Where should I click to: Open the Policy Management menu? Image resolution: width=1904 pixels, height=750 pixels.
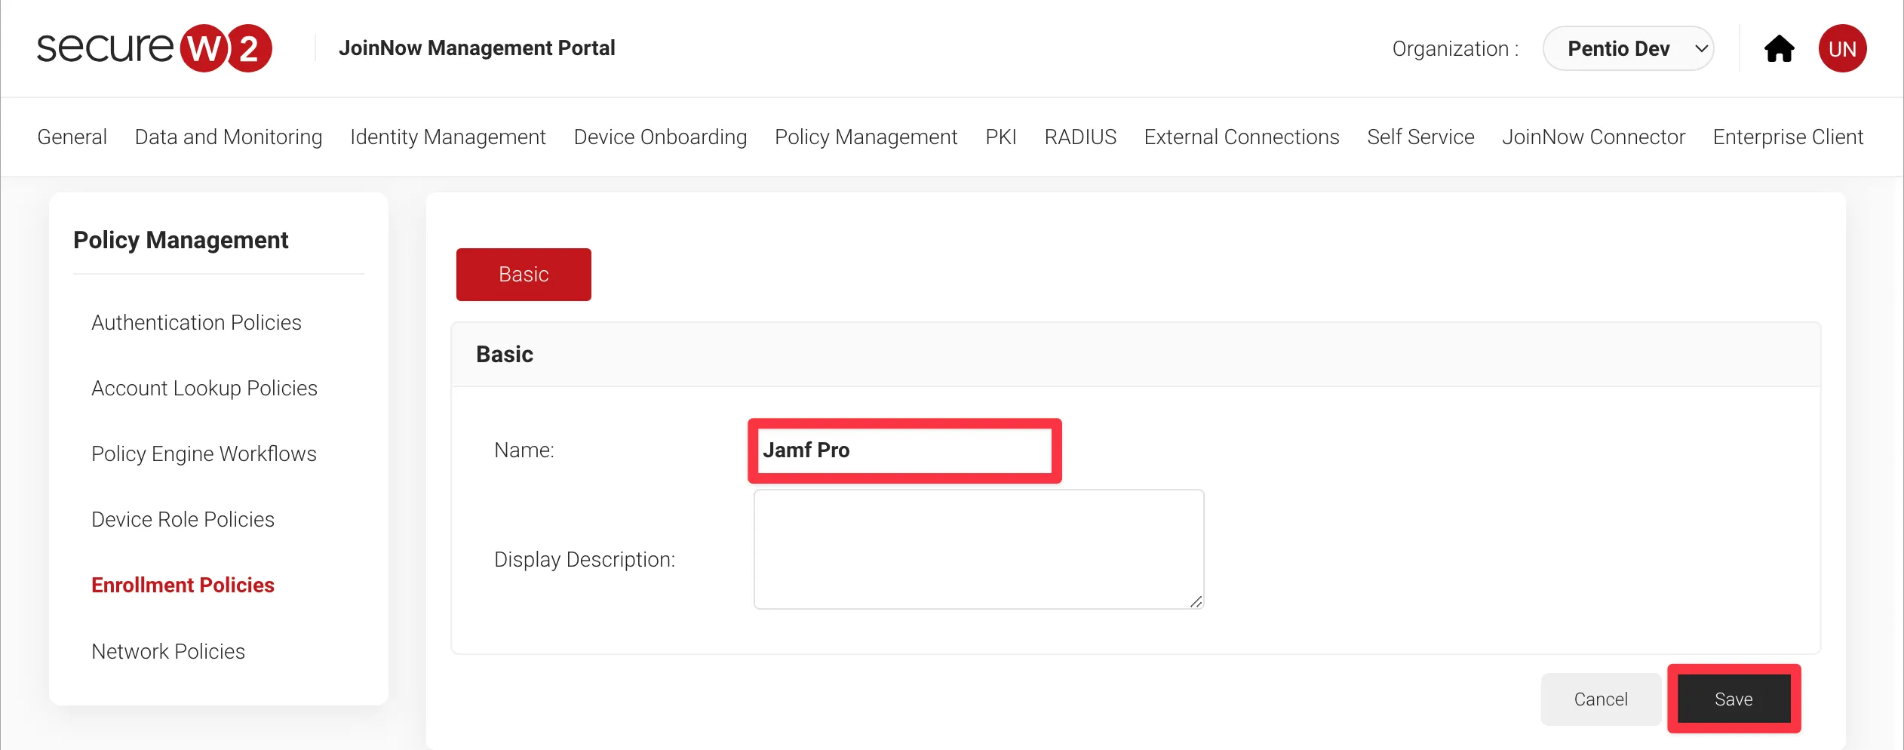pos(866,137)
